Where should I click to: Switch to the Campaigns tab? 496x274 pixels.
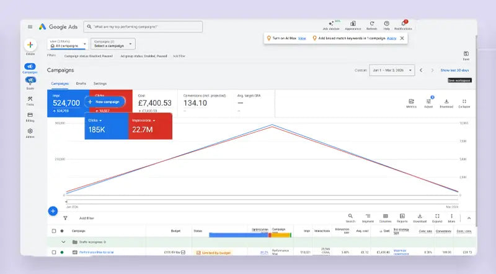[60, 83]
